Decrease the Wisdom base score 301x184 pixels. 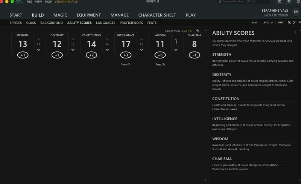point(176,50)
